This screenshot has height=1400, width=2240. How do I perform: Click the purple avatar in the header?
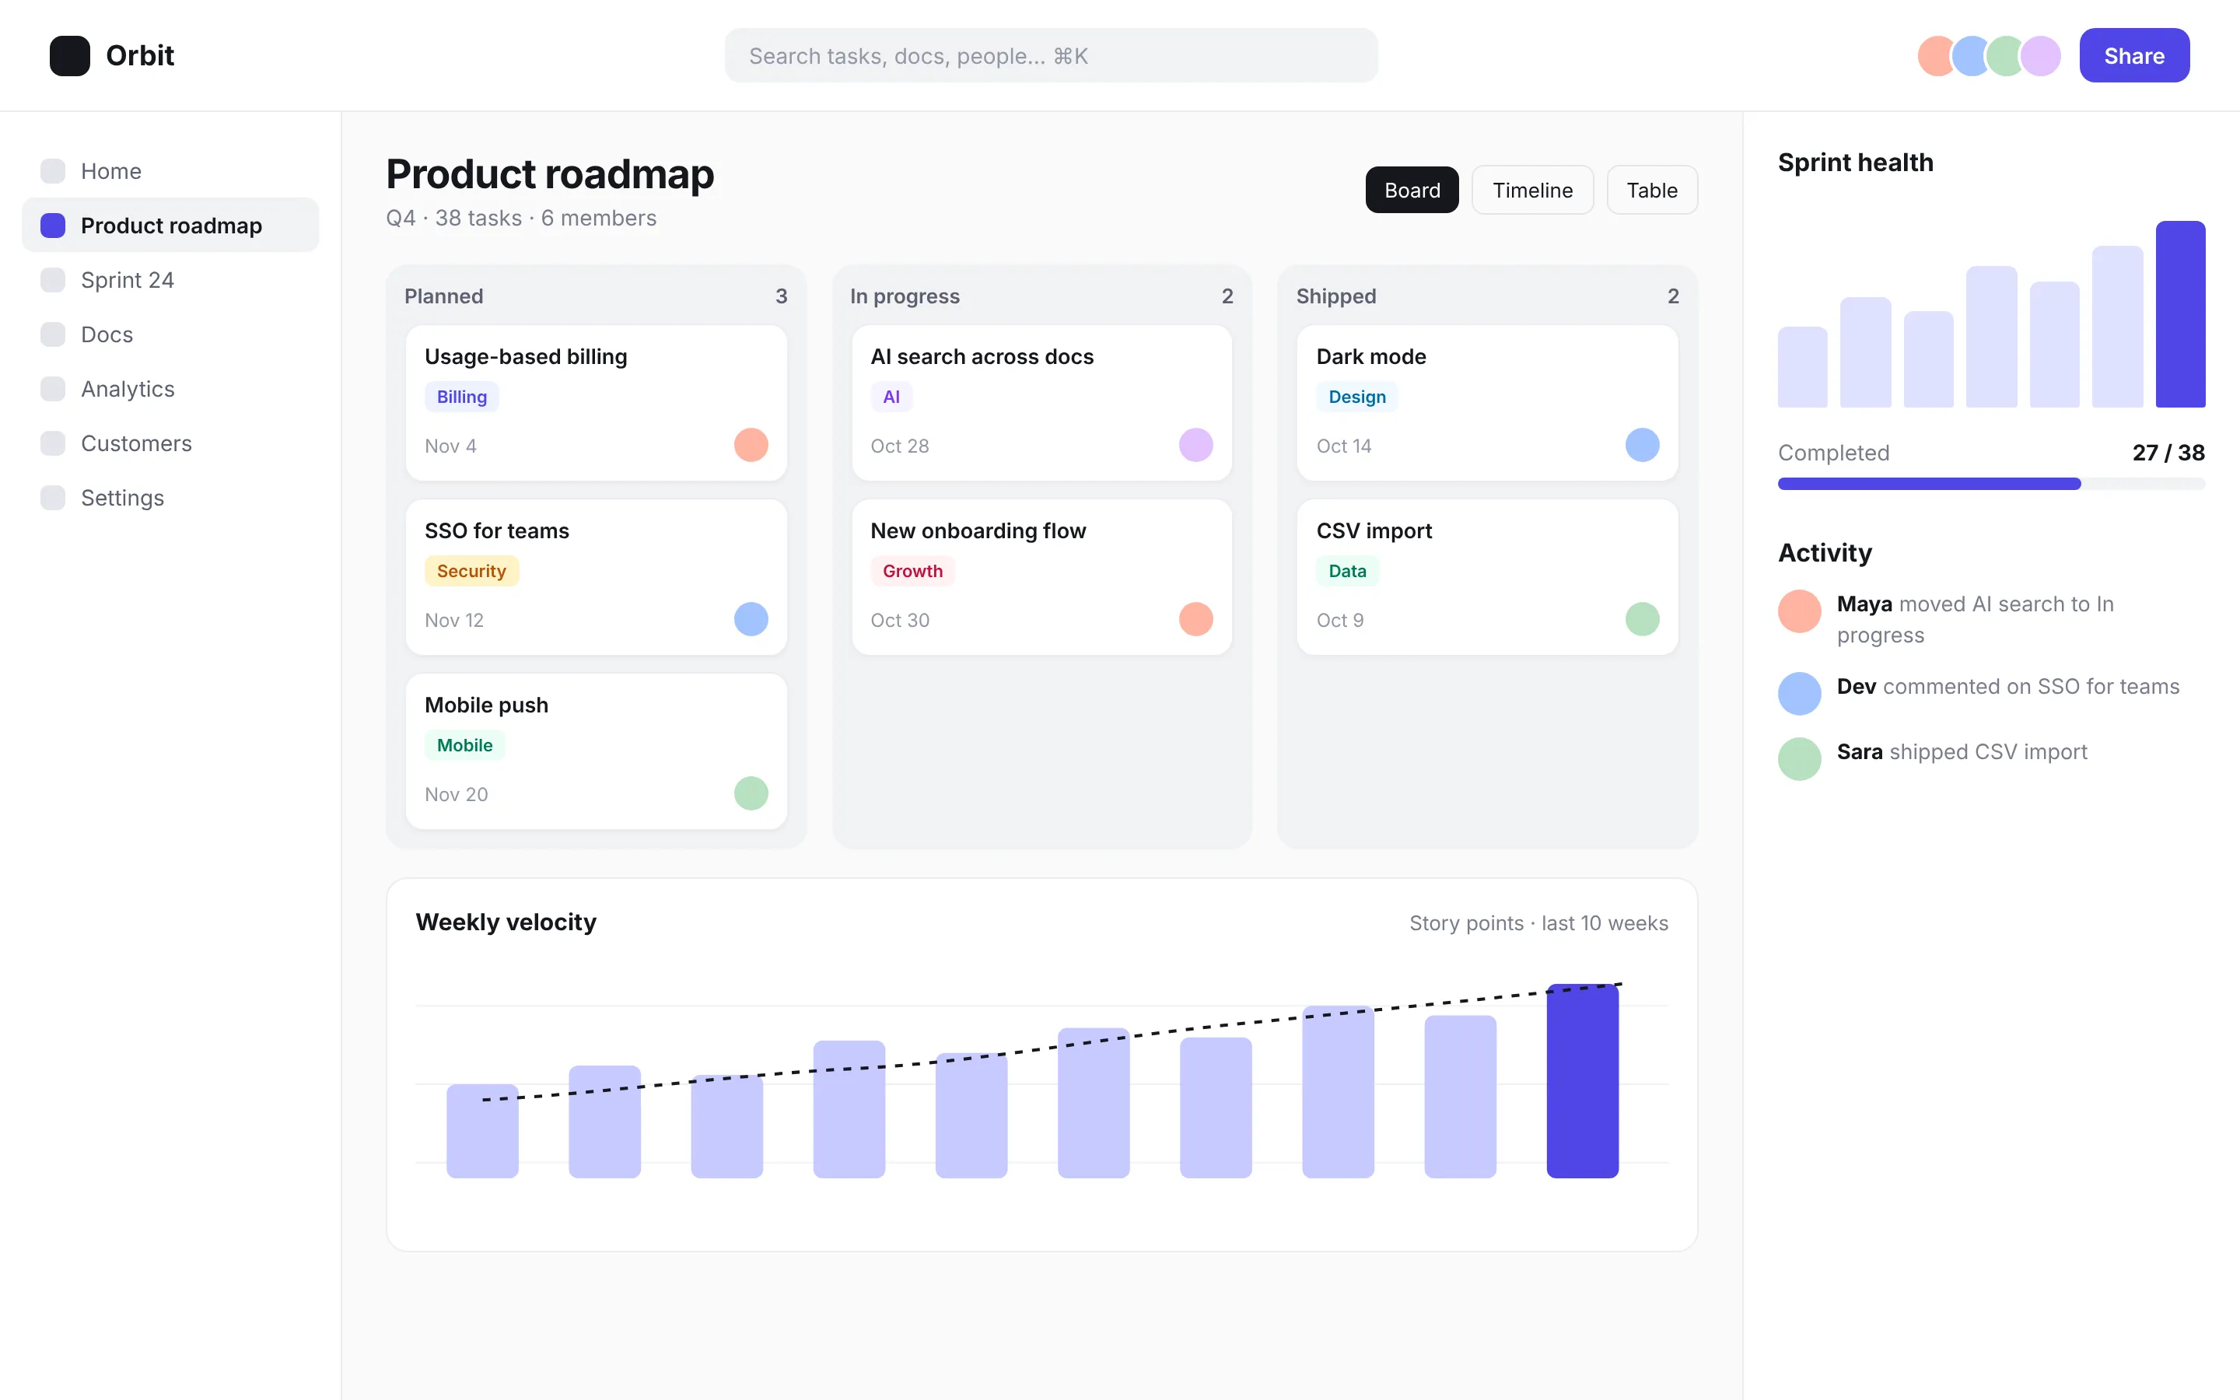click(2040, 55)
